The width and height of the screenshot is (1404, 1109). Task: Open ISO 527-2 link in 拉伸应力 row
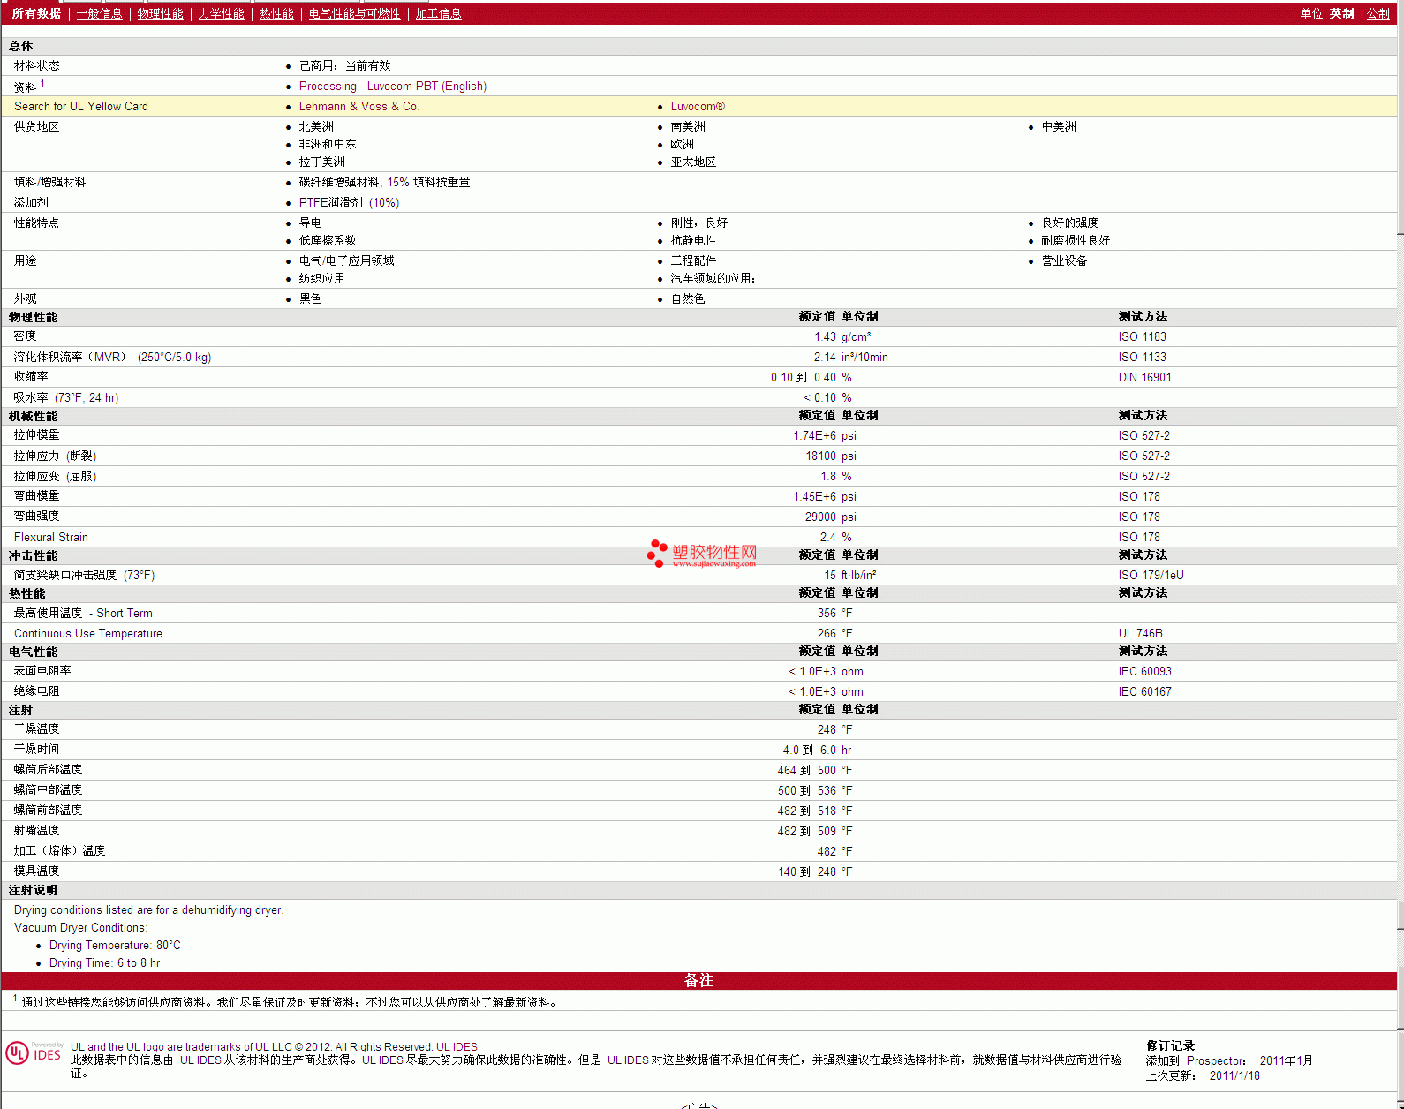1144,456
